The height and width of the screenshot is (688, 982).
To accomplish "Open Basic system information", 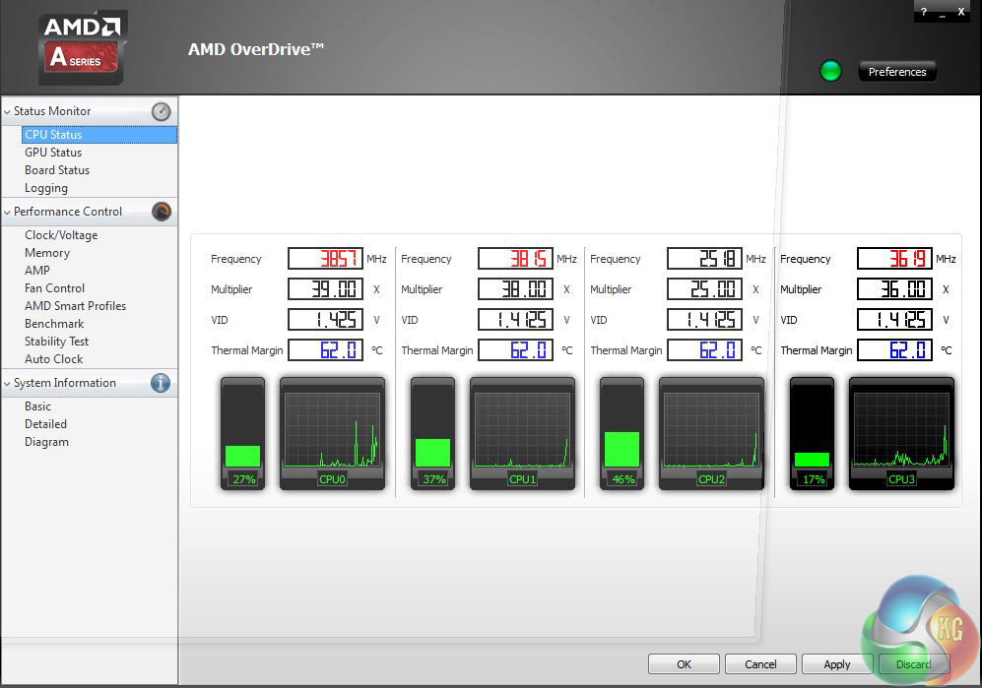I will [37, 407].
